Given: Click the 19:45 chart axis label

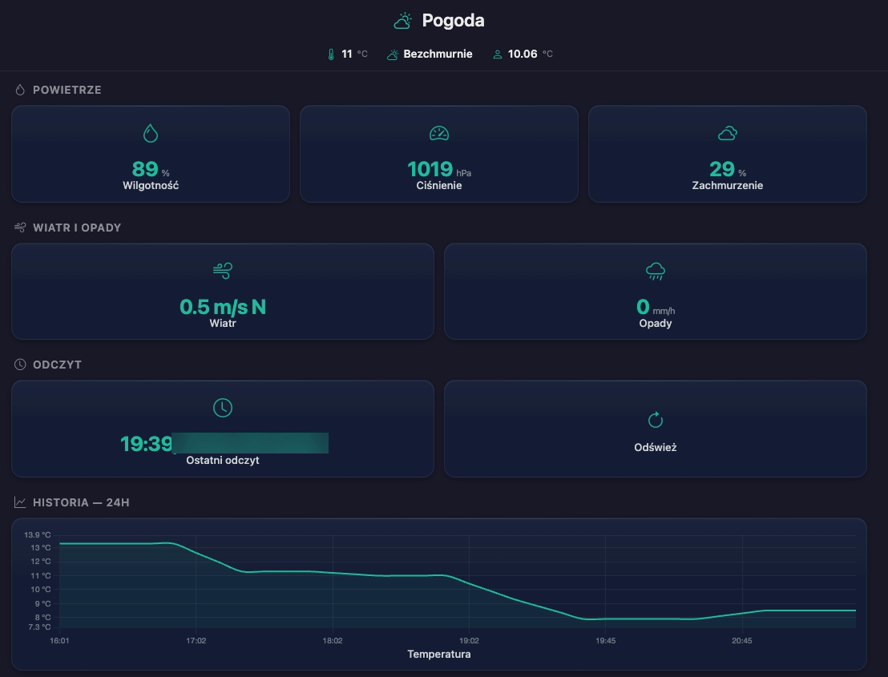Looking at the screenshot, I should click(605, 641).
